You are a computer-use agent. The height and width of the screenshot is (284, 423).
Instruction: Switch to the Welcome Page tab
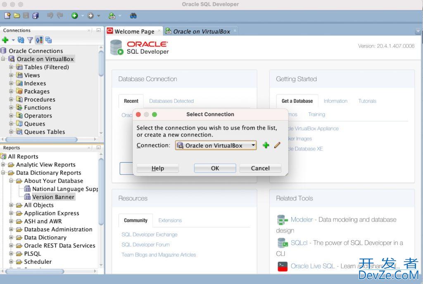[134, 31]
